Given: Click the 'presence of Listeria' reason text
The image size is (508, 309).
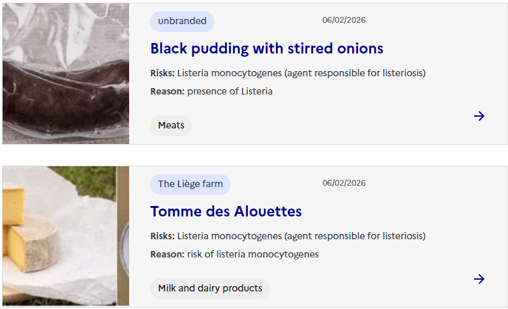Looking at the screenshot, I should [230, 91].
